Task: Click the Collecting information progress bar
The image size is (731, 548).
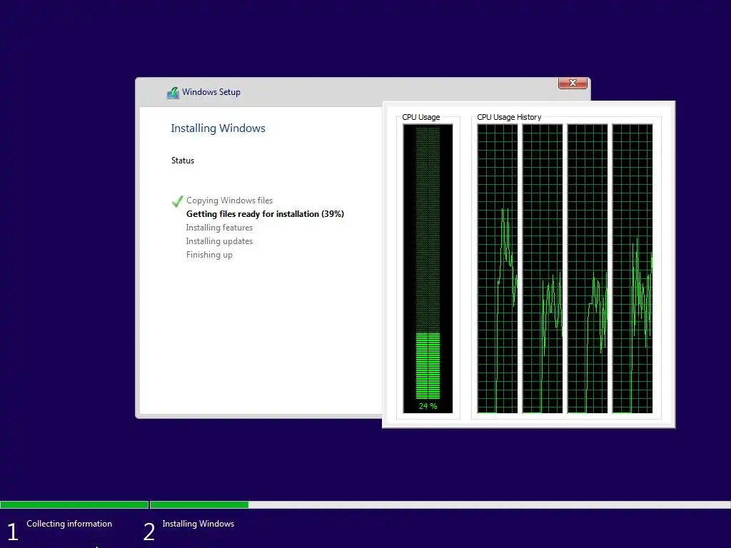Action: (74, 504)
